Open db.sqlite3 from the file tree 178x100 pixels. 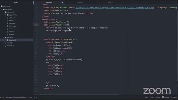(x=10, y=43)
